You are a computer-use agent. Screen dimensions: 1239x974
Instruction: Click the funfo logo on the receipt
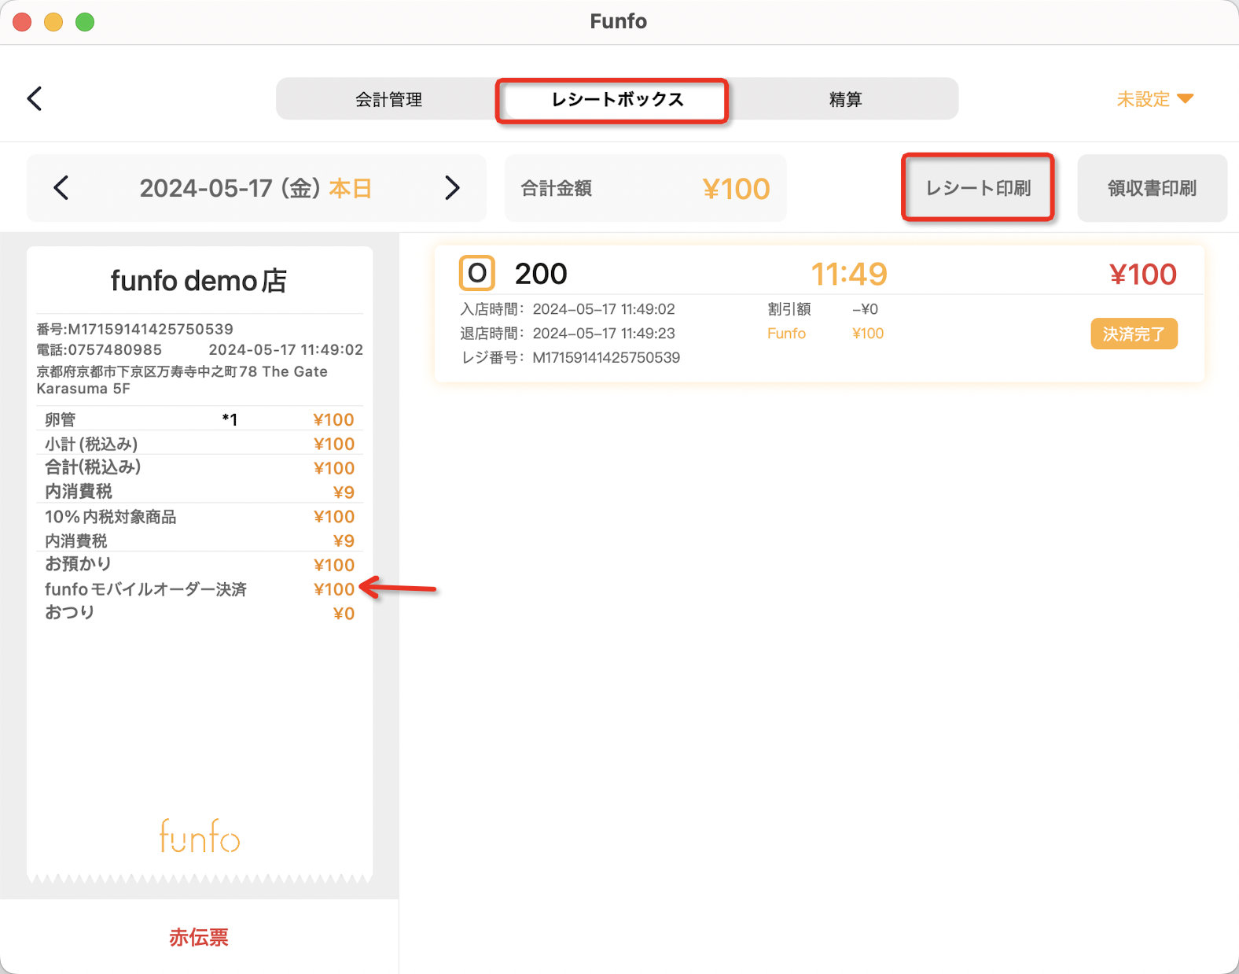(200, 836)
